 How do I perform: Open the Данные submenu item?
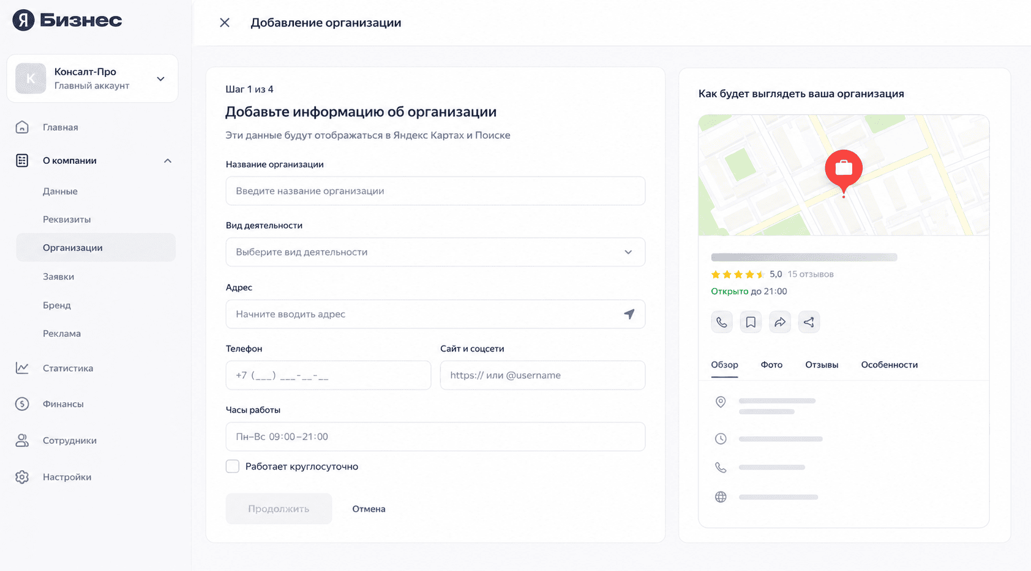coord(60,191)
